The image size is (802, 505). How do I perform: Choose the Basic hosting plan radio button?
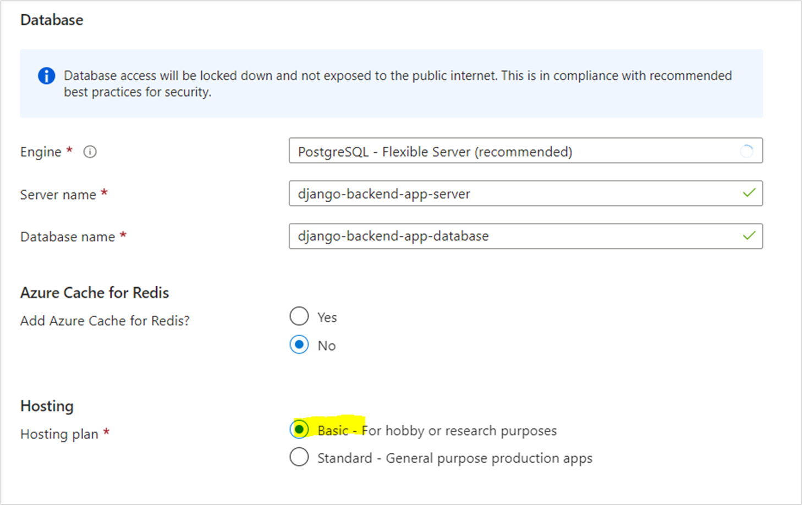click(299, 430)
